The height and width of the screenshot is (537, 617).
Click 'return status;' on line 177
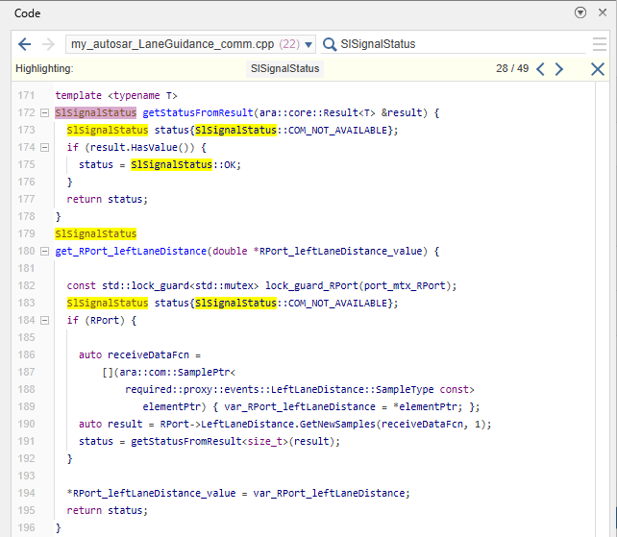107,199
